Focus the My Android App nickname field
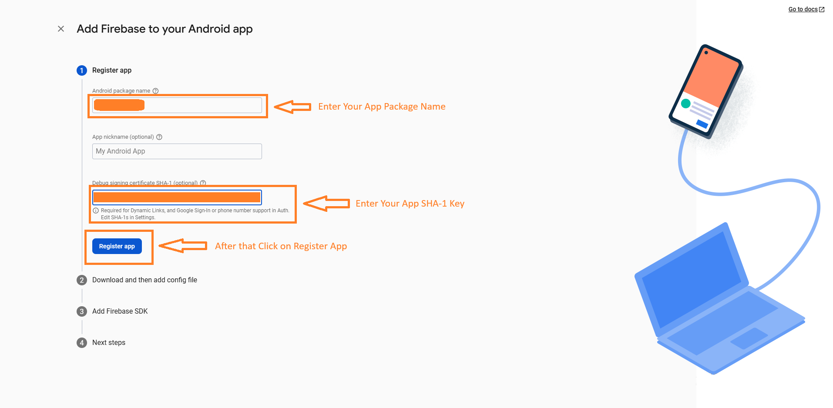The height and width of the screenshot is (408, 833). pos(177,151)
